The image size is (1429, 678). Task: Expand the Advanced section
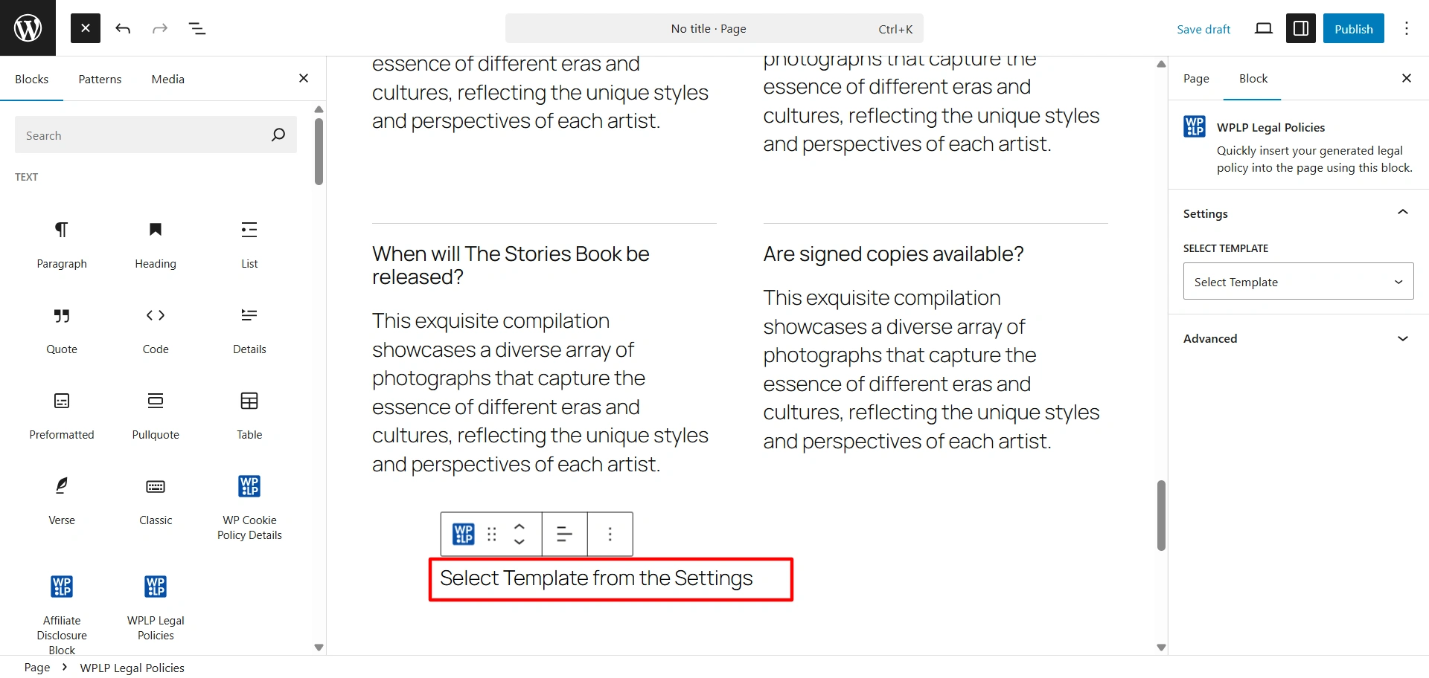tap(1298, 339)
